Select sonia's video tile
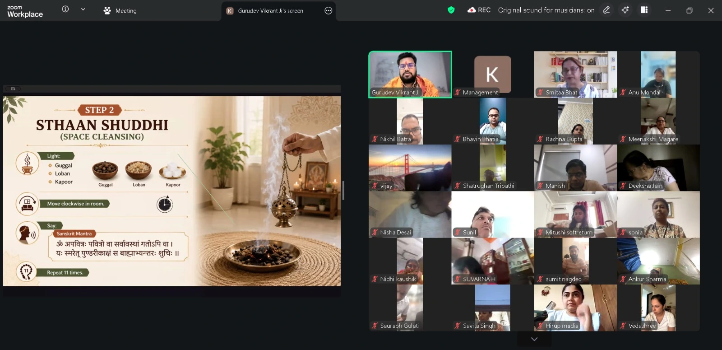 coord(658,214)
